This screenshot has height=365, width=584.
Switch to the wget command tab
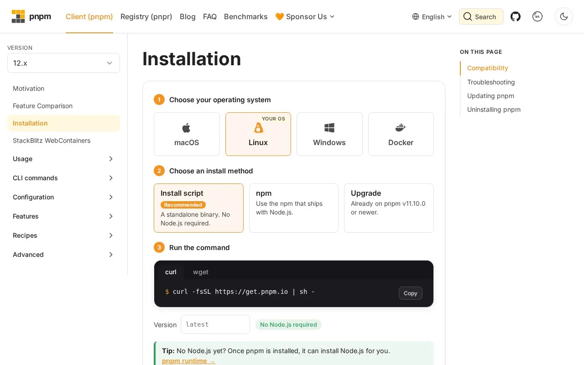pyautogui.click(x=201, y=272)
